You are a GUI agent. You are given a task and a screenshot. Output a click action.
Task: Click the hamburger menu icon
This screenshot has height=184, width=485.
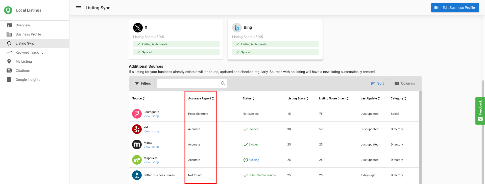(x=79, y=8)
